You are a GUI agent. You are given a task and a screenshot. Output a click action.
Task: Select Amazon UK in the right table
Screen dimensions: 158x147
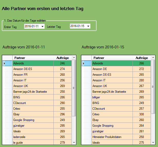pos(112,86)
